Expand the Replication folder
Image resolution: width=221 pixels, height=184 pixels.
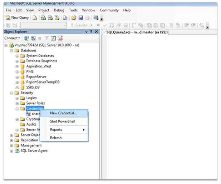point(11,140)
